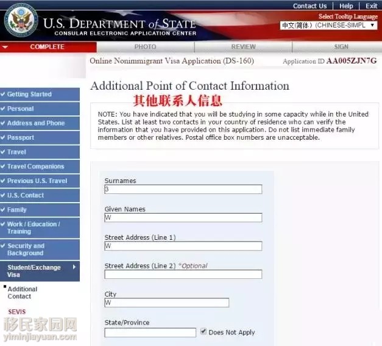The height and width of the screenshot is (346, 382).
Task: Open Work / Education / Training section
Action: [x=40, y=228]
